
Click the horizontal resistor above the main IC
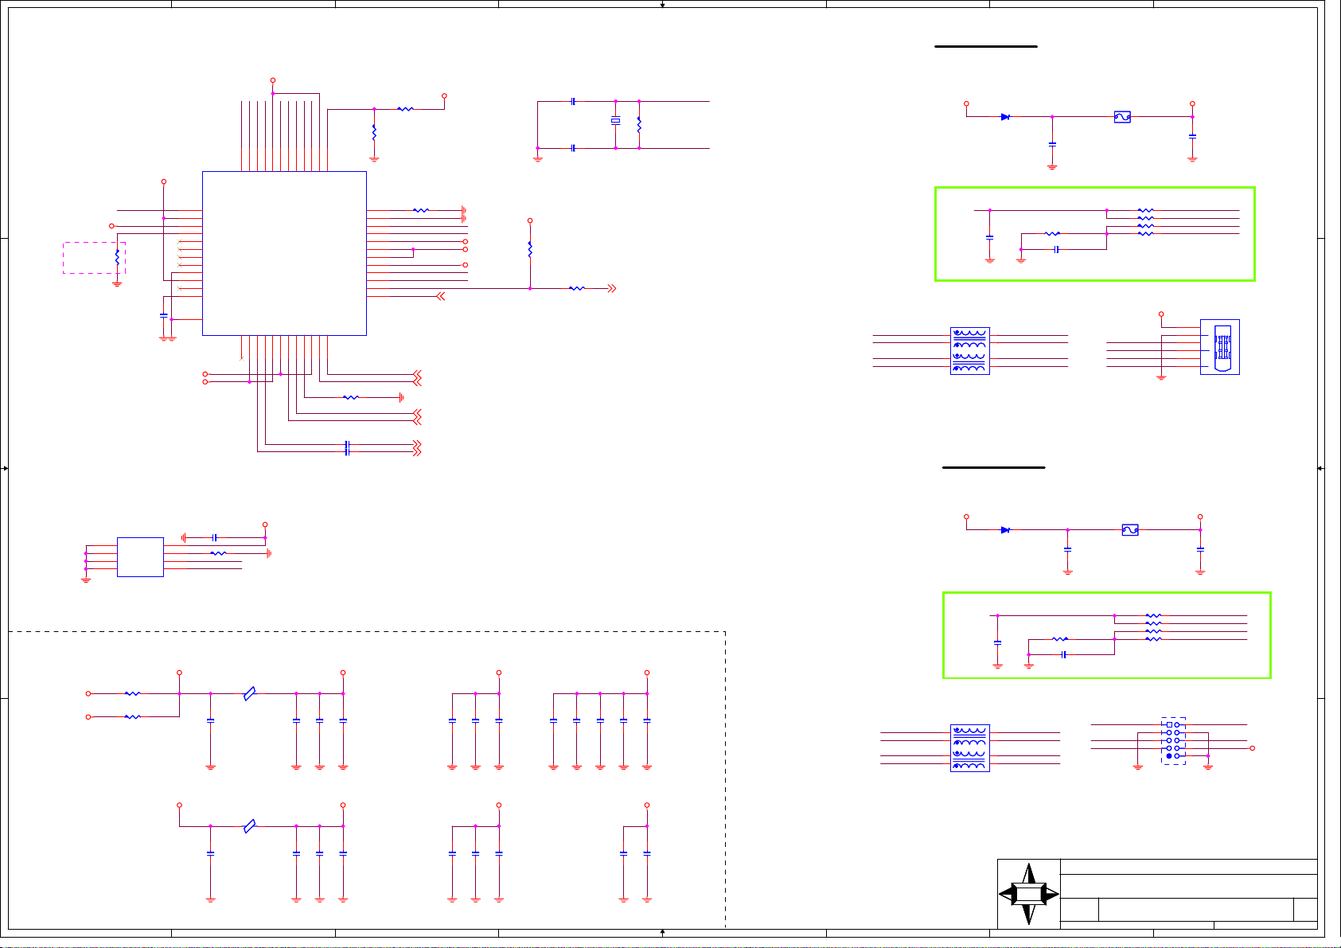click(x=405, y=109)
